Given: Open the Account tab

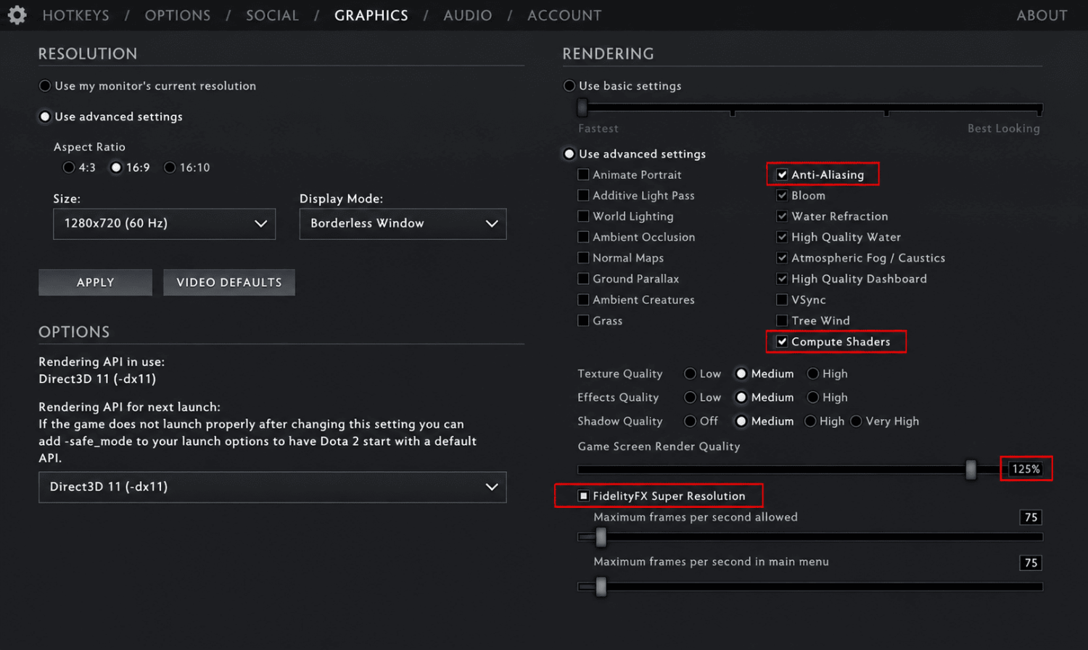Looking at the screenshot, I should click(x=564, y=15).
